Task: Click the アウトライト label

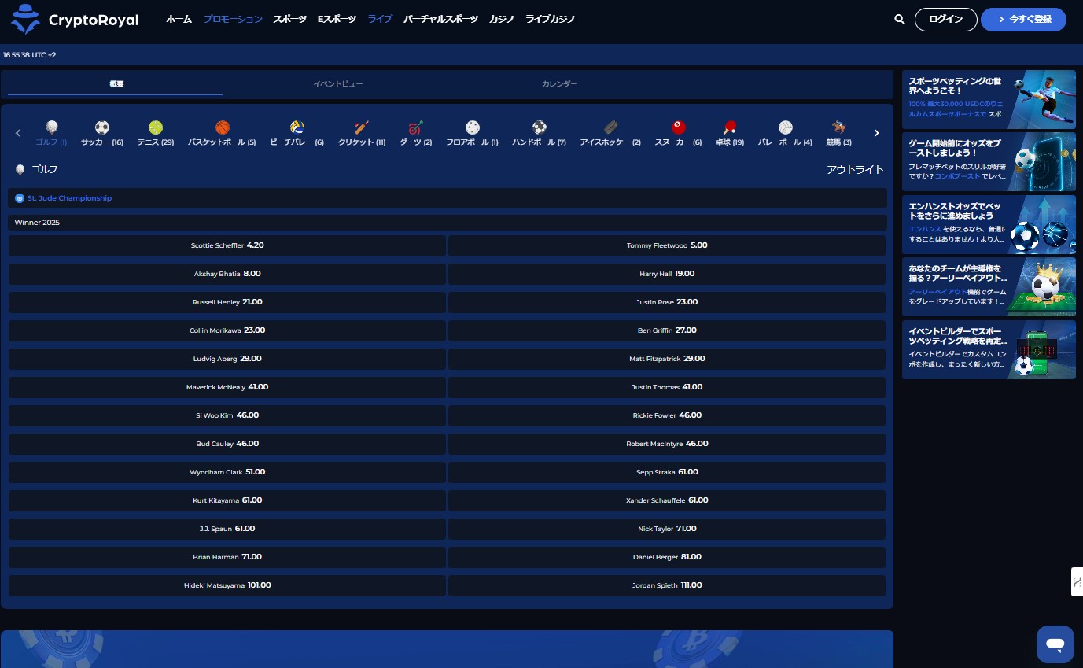Action: [855, 170]
